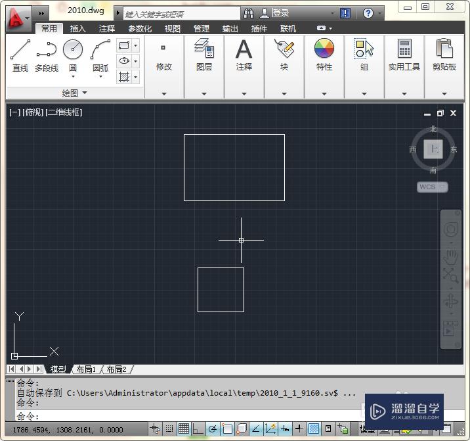Open the 登录 sign-in dropdown arrow

point(332,13)
